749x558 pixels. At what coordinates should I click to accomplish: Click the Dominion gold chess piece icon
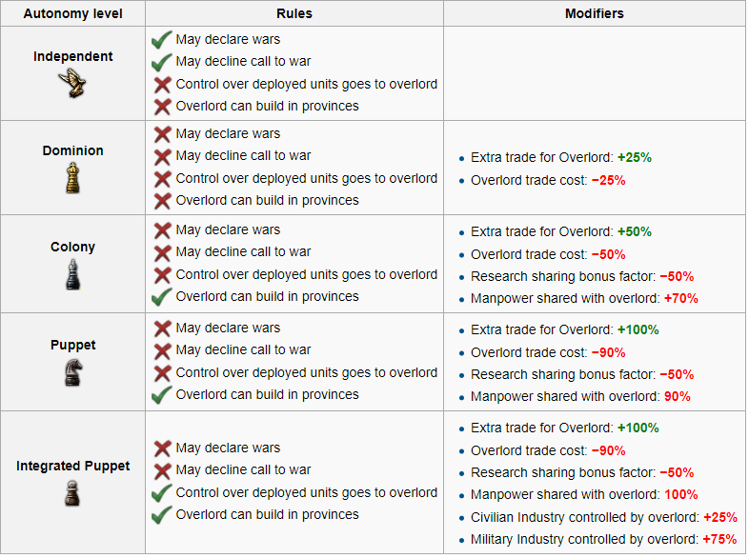[72, 178]
